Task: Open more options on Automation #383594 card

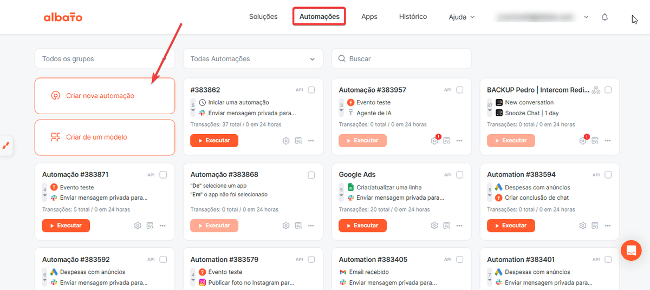Action: (x=608, y=226)
